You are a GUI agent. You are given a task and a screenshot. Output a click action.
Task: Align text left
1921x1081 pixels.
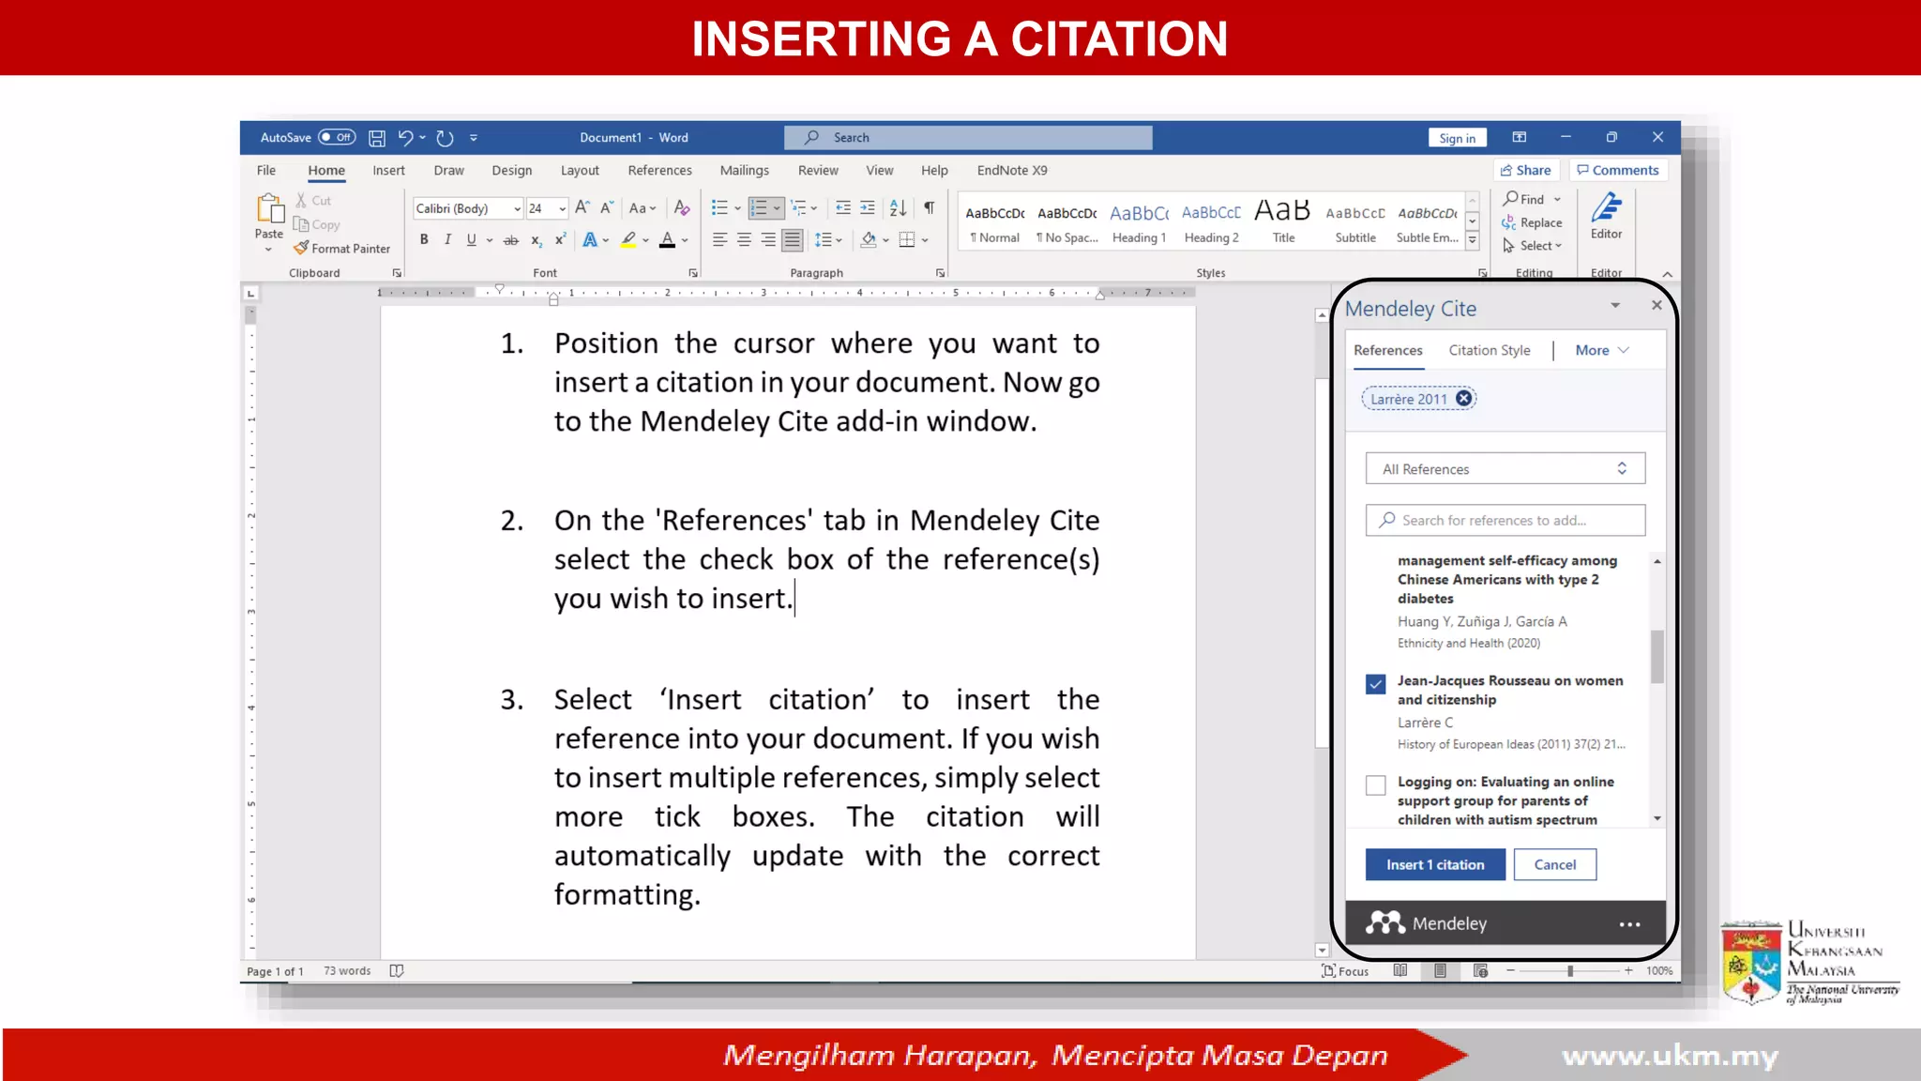click(x=719, y=240)
